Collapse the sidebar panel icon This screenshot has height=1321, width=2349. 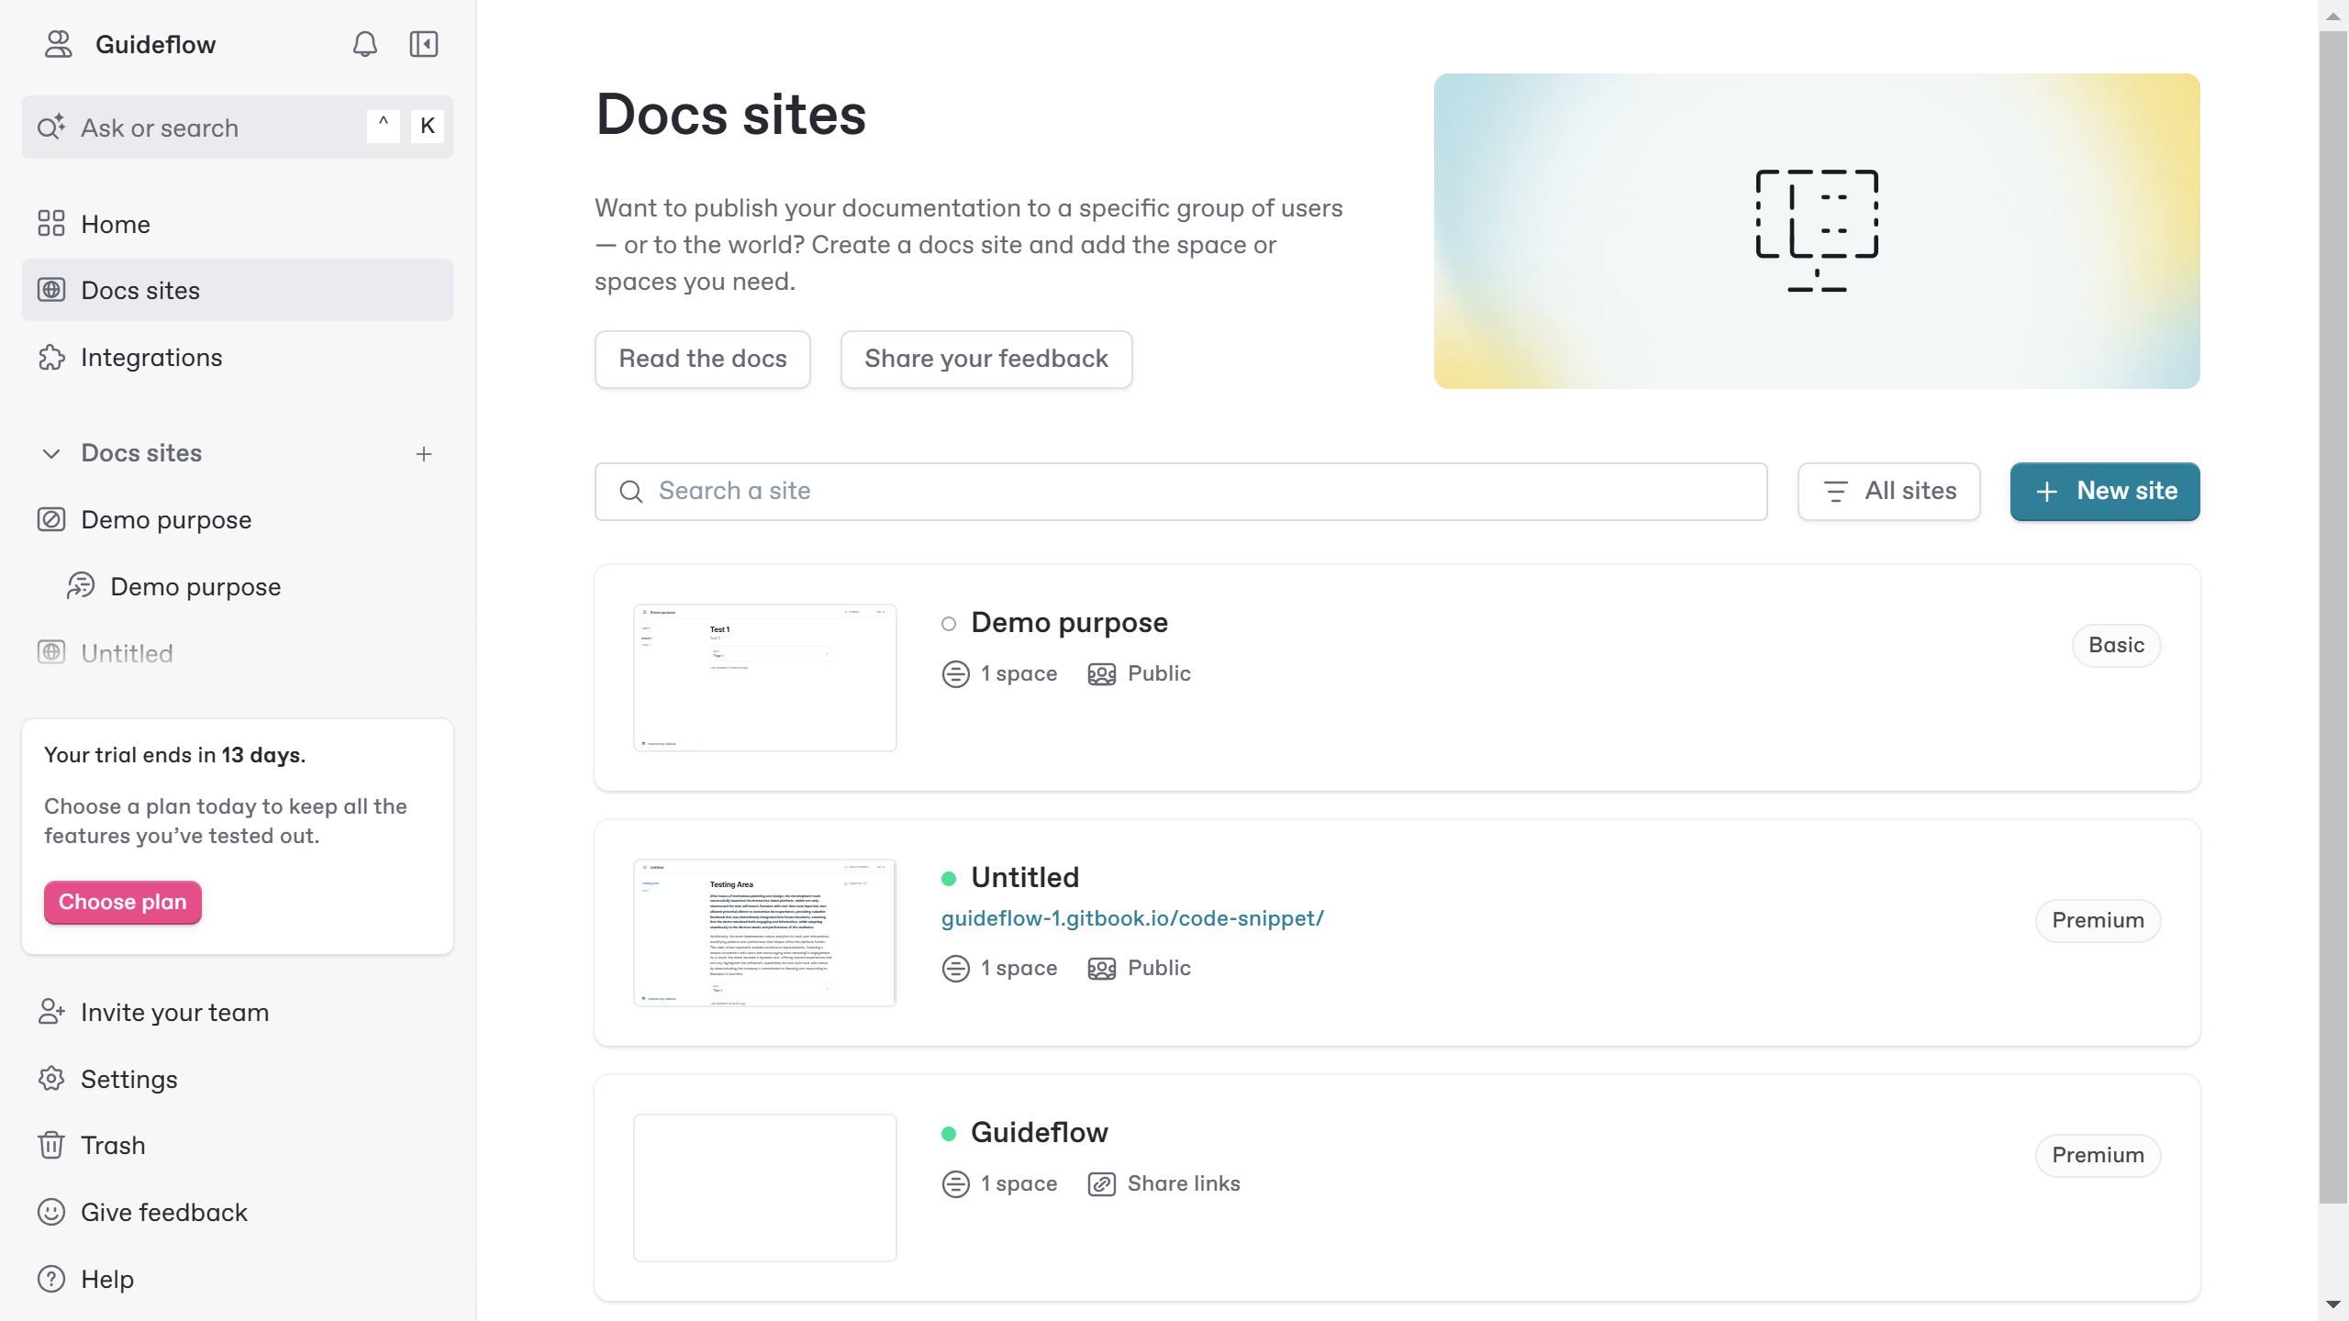click(423, 44)
